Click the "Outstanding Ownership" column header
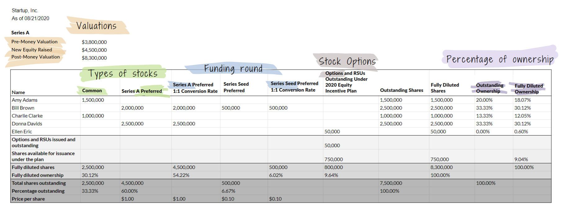This screenshot has height=215, width=567. pos(490,88)
